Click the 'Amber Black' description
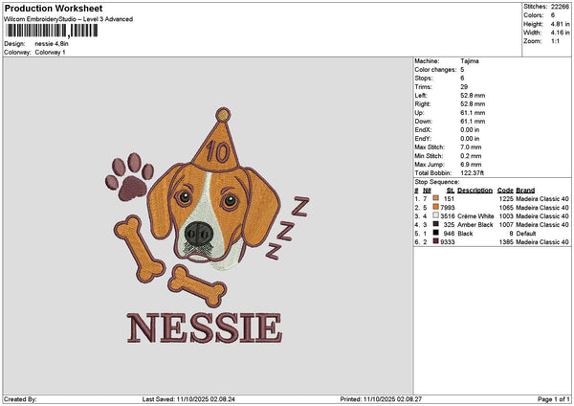The height and width of the screenshot is (406, 574). 475,225
